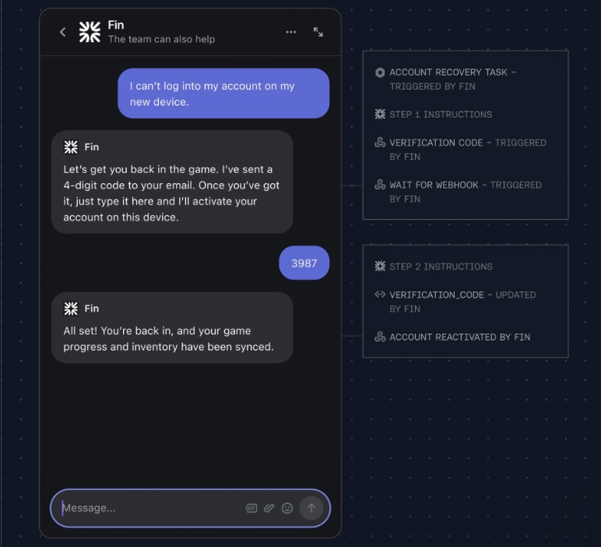This screenshot has height=547, width=601.
Task: Click the 3987 code message bubble
Action: tap(304, 263)
